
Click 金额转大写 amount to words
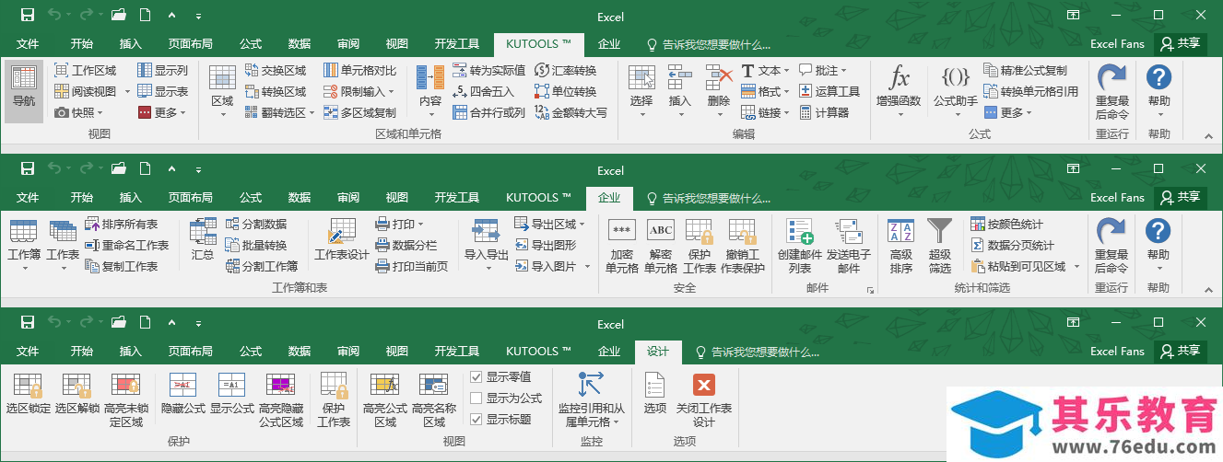(x=571, y=112)
